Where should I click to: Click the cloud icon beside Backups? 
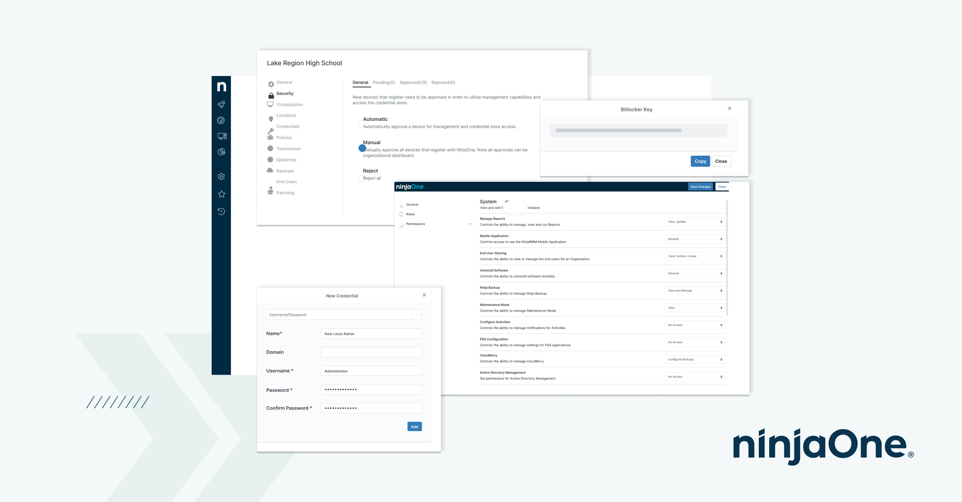click(x=270, y=170)
